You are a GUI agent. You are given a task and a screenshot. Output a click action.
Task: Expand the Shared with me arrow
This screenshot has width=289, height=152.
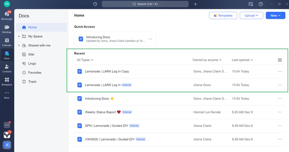click(x=19, y=45)
